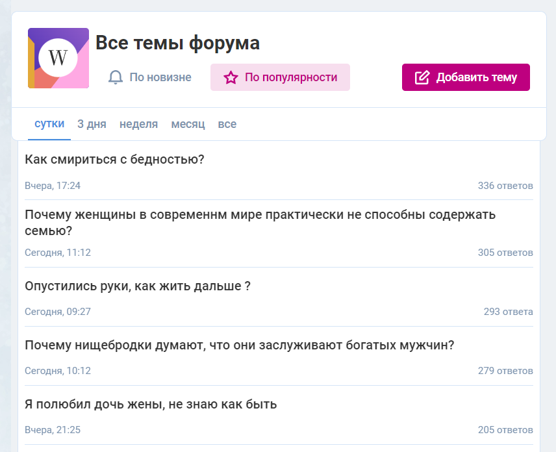The width and height of the screenshot is (556, 452).
Task: Open topic Я полюбил дочь жены
Action: pos(151,405)
